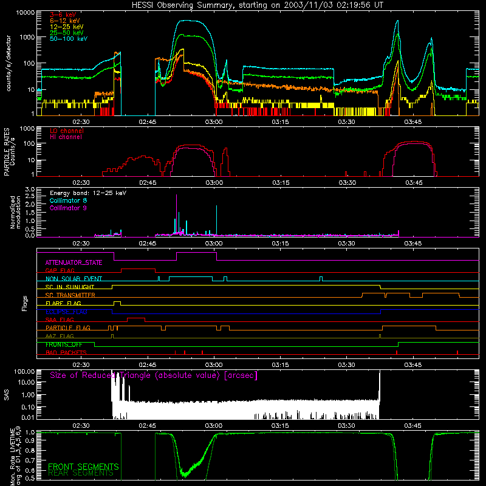
Task: Click 02:45 time label under the flags panel
Action: [x=147, y=365]
